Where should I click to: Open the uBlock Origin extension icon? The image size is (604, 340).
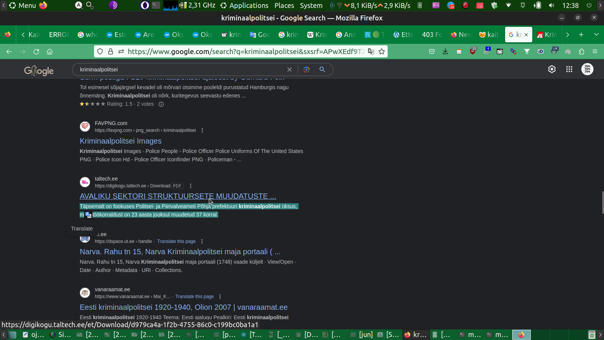point(473,51)
